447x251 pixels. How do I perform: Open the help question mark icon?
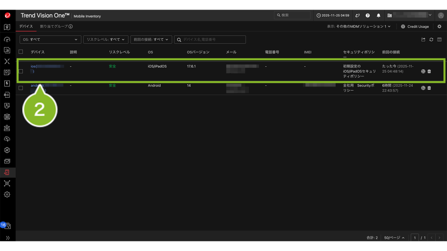368,15
